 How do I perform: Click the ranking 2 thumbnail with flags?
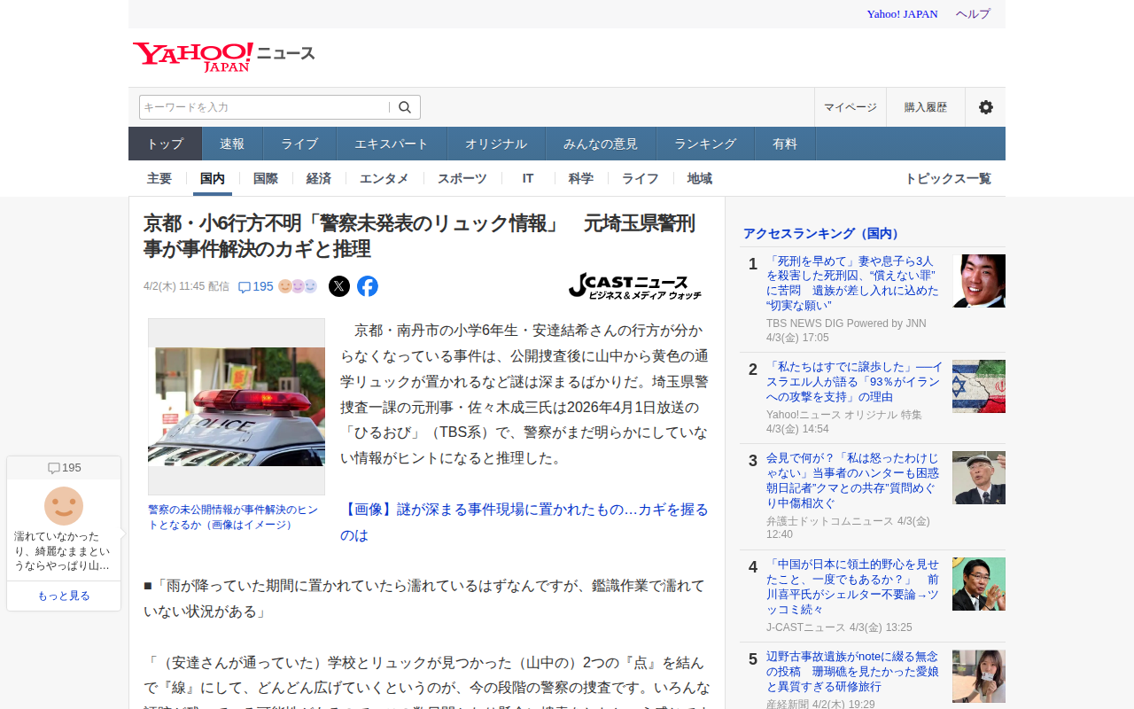979,386
